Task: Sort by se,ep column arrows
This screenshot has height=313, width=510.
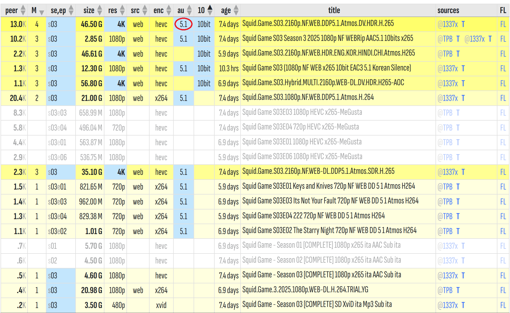Action: pos(71,10)
